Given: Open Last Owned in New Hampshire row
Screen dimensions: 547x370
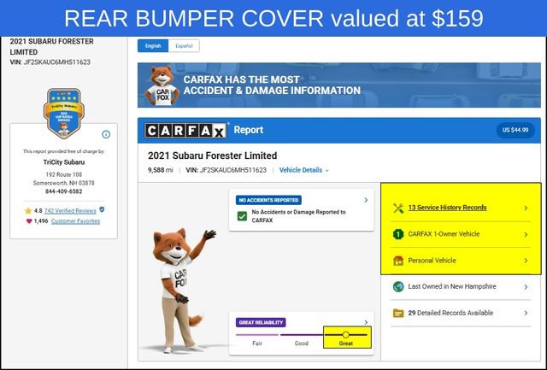Looking at the screenshot, I should click(461, 286).
